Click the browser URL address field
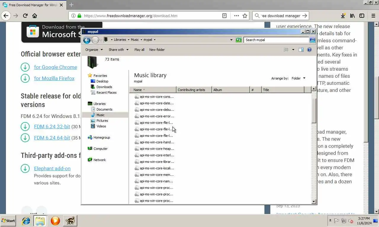The image size is (379, 227). coord(151,16)
